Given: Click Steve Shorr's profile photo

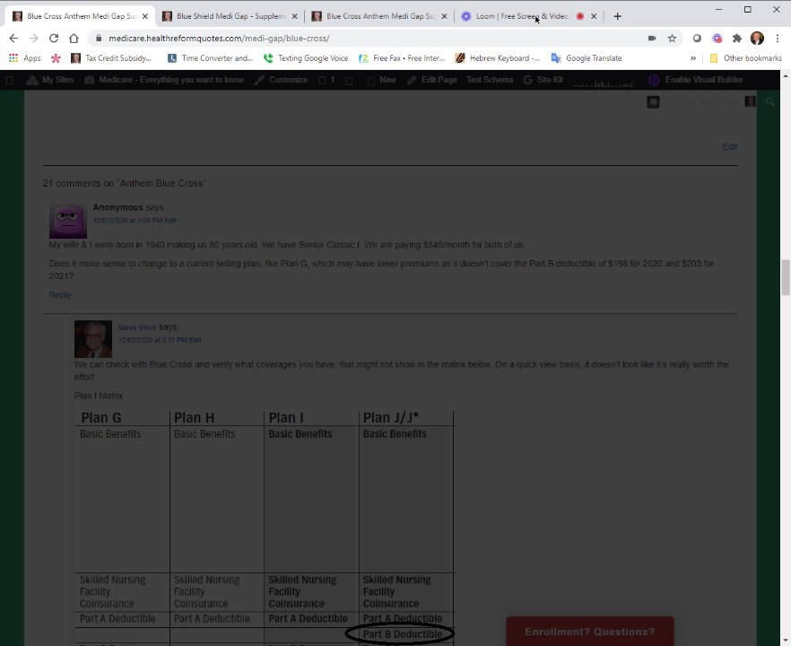Looking at the screenshot, I should click(x=93, y=339).
